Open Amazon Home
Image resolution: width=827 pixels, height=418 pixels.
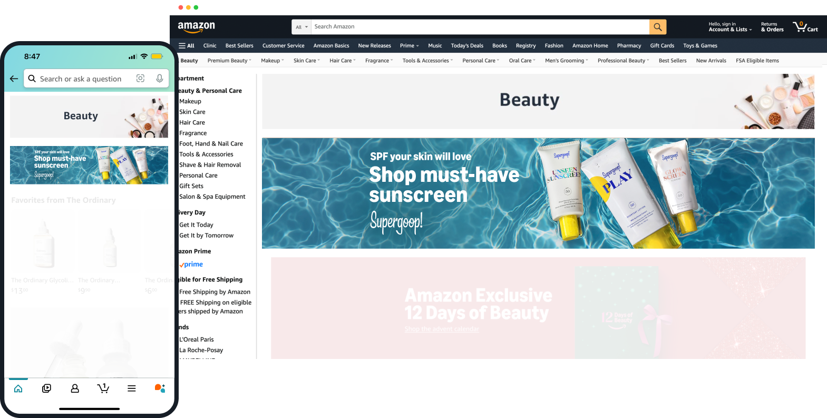(x=590, y=46)
